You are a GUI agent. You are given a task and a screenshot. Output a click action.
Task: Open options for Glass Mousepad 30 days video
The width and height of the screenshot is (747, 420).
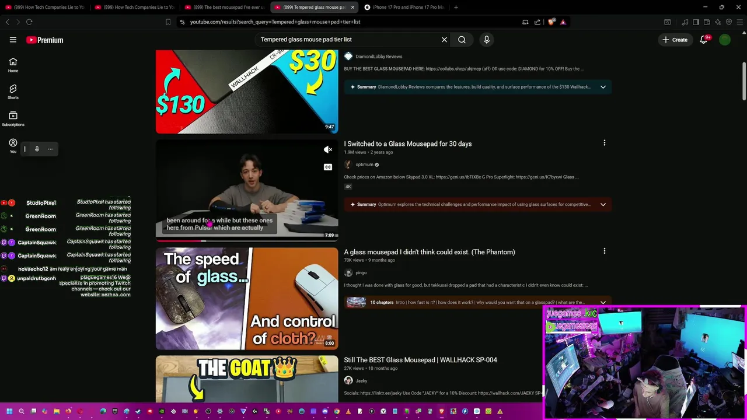pyautogui.click(x=605, y=143)
